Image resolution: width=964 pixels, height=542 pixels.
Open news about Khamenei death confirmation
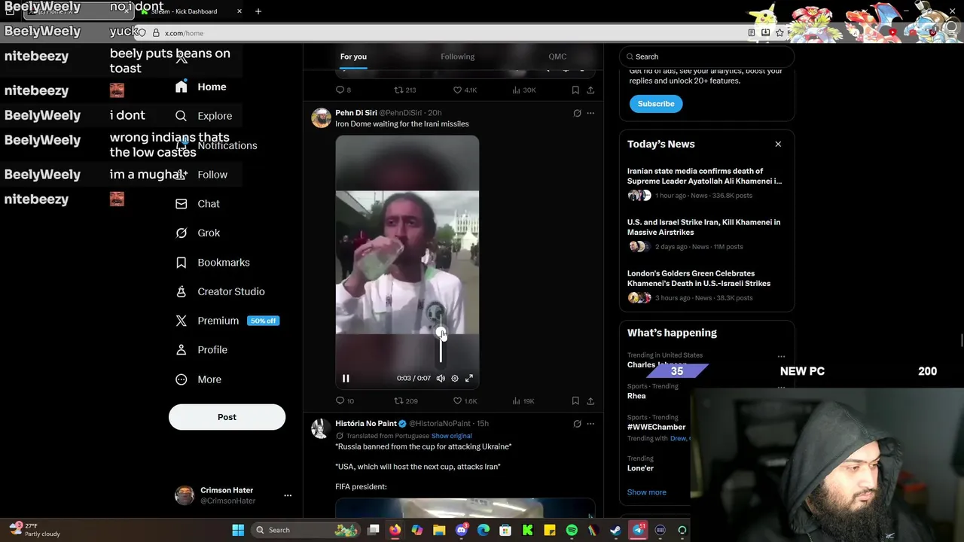704,176
